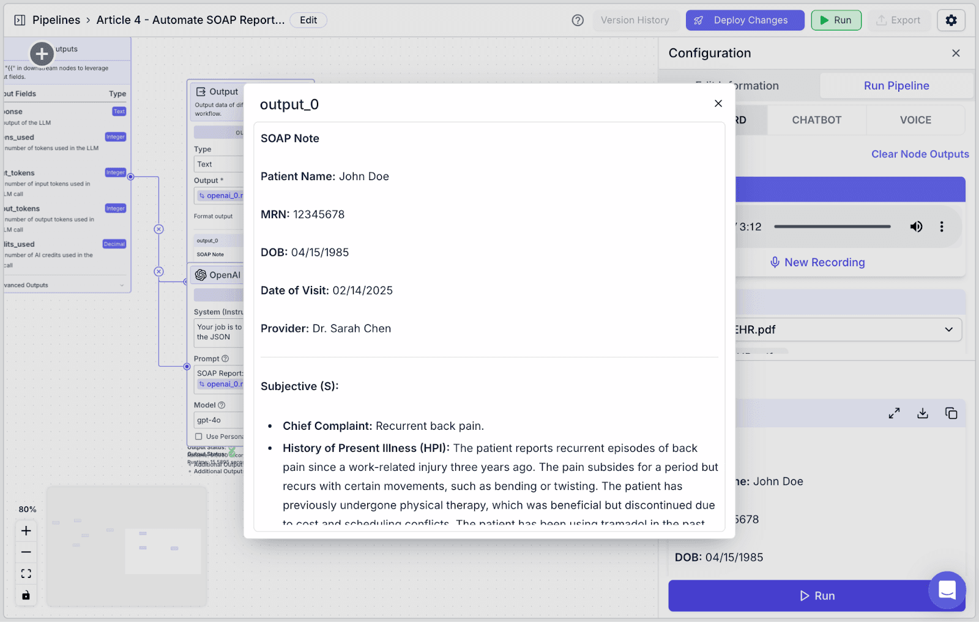This screenshot has height=622, width=979.
Task: Click the openai_0 variable in Output field
Action: [x=221, y=196]
